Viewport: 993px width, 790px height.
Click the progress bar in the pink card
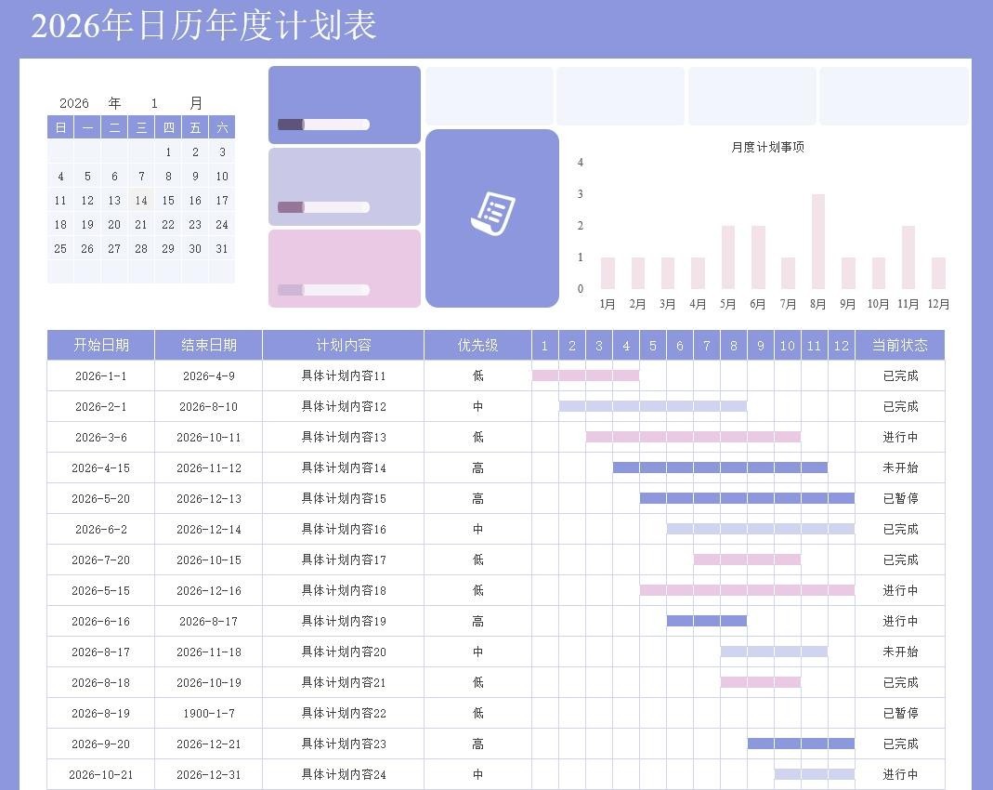click(x=323, y=290)
